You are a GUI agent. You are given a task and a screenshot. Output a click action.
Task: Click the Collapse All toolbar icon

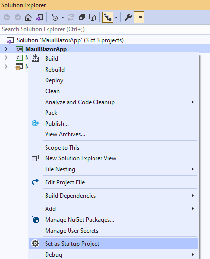[x=82, y=17]
